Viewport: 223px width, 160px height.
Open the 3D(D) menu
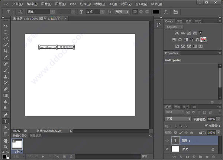(113, 4)
